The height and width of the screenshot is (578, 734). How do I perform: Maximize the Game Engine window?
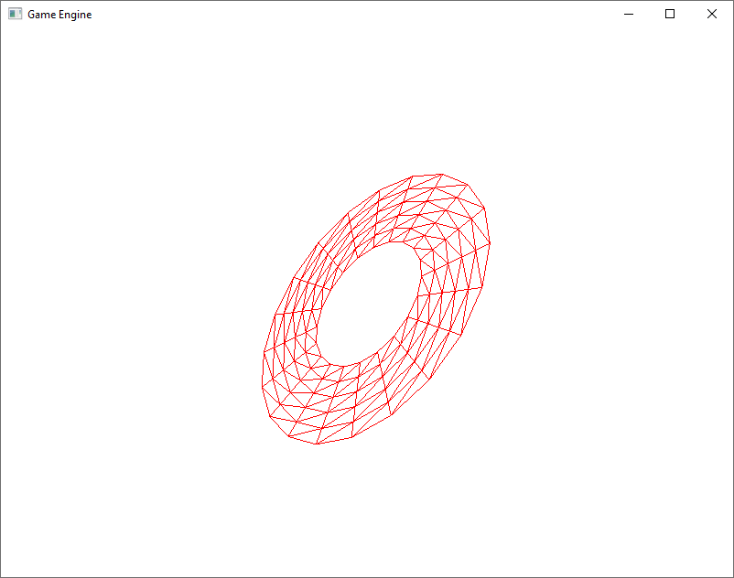point(670,14)
